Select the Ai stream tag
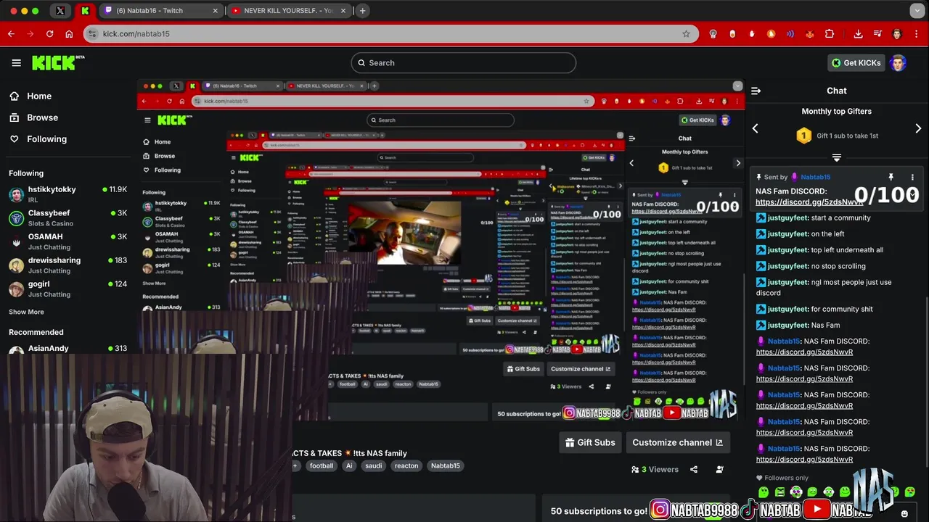 click(x=349, y=465)
